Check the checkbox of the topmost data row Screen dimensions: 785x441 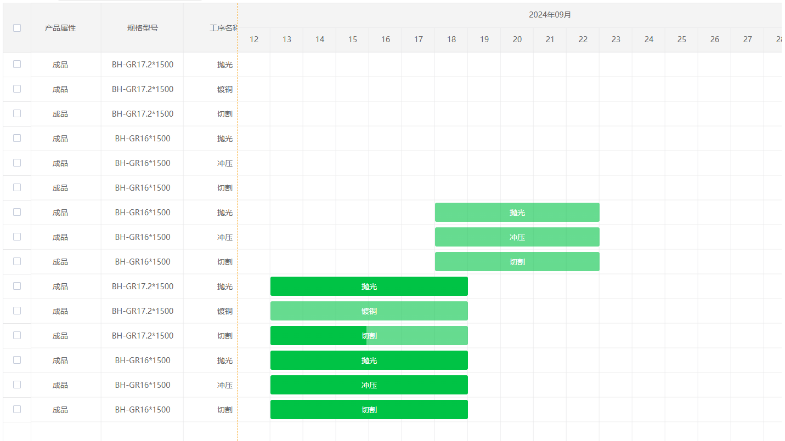pos(17,64)
